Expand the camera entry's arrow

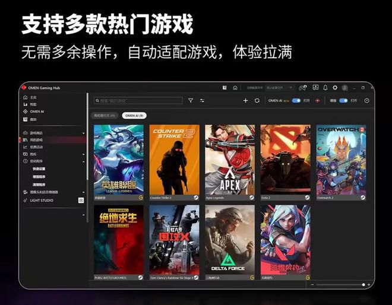point(84,192)
